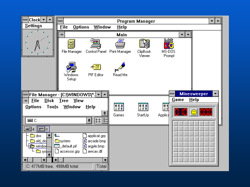The width and height of the screenshot is (250, 187).
Task: Open the ClipBook Viewer icon
Action: coord(144,48)
